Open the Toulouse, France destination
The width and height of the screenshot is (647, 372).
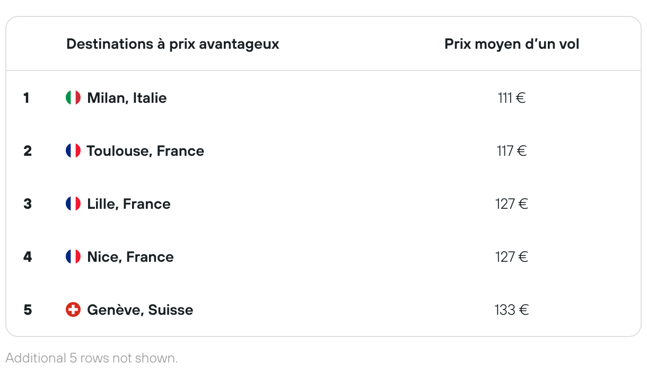tap(145, 151)
